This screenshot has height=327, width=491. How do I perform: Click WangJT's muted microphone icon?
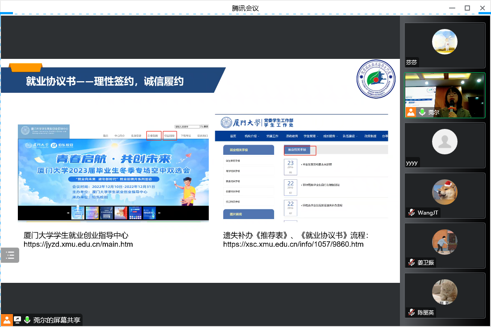[412, 213]
